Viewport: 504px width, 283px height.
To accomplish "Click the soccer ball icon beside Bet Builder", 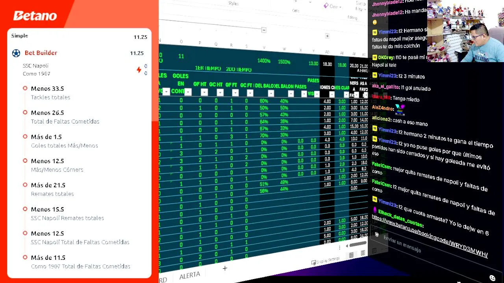I will coord(16,53).
